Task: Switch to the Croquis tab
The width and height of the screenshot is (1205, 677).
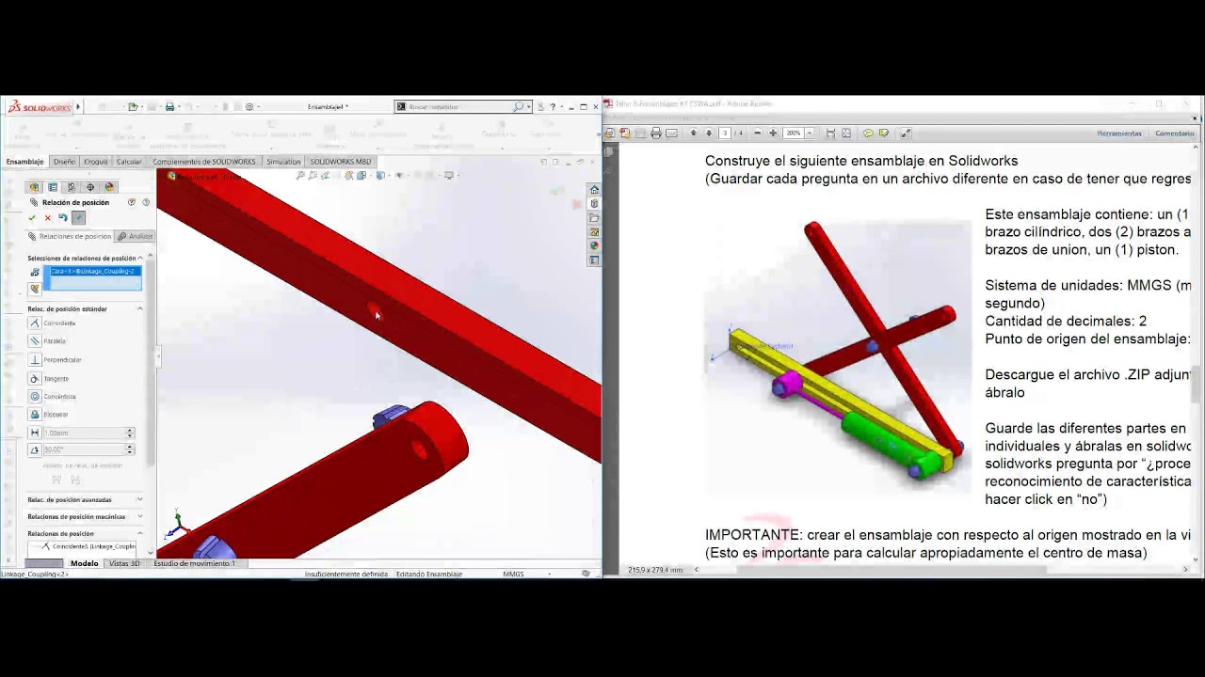Action: [x=95, y=162]
